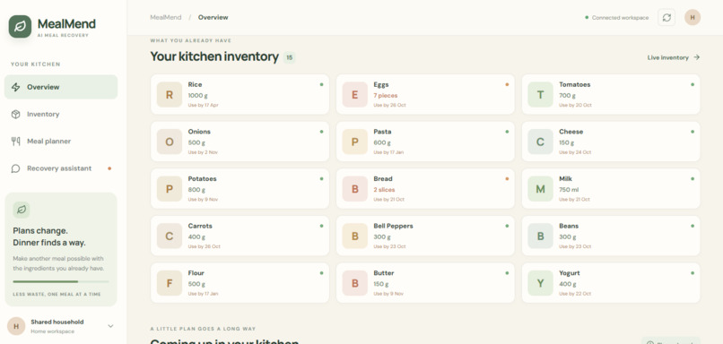Click the Recovery assistant chat icon
The width and height of the screenshot is (723, 344).
click(x=15, y=168)
